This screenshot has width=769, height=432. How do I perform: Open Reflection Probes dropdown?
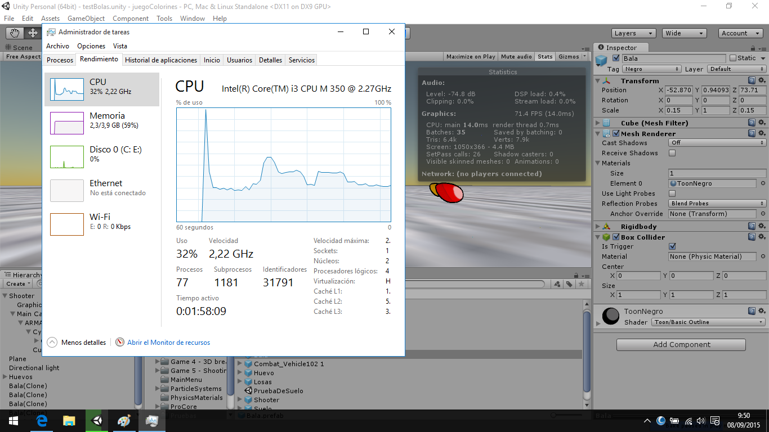(717, 204)
